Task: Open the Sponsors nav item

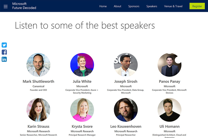Action: [x=134, y=6]
